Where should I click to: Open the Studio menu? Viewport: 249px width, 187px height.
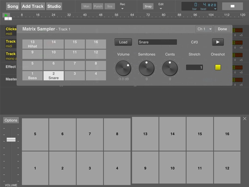[54, 6]
